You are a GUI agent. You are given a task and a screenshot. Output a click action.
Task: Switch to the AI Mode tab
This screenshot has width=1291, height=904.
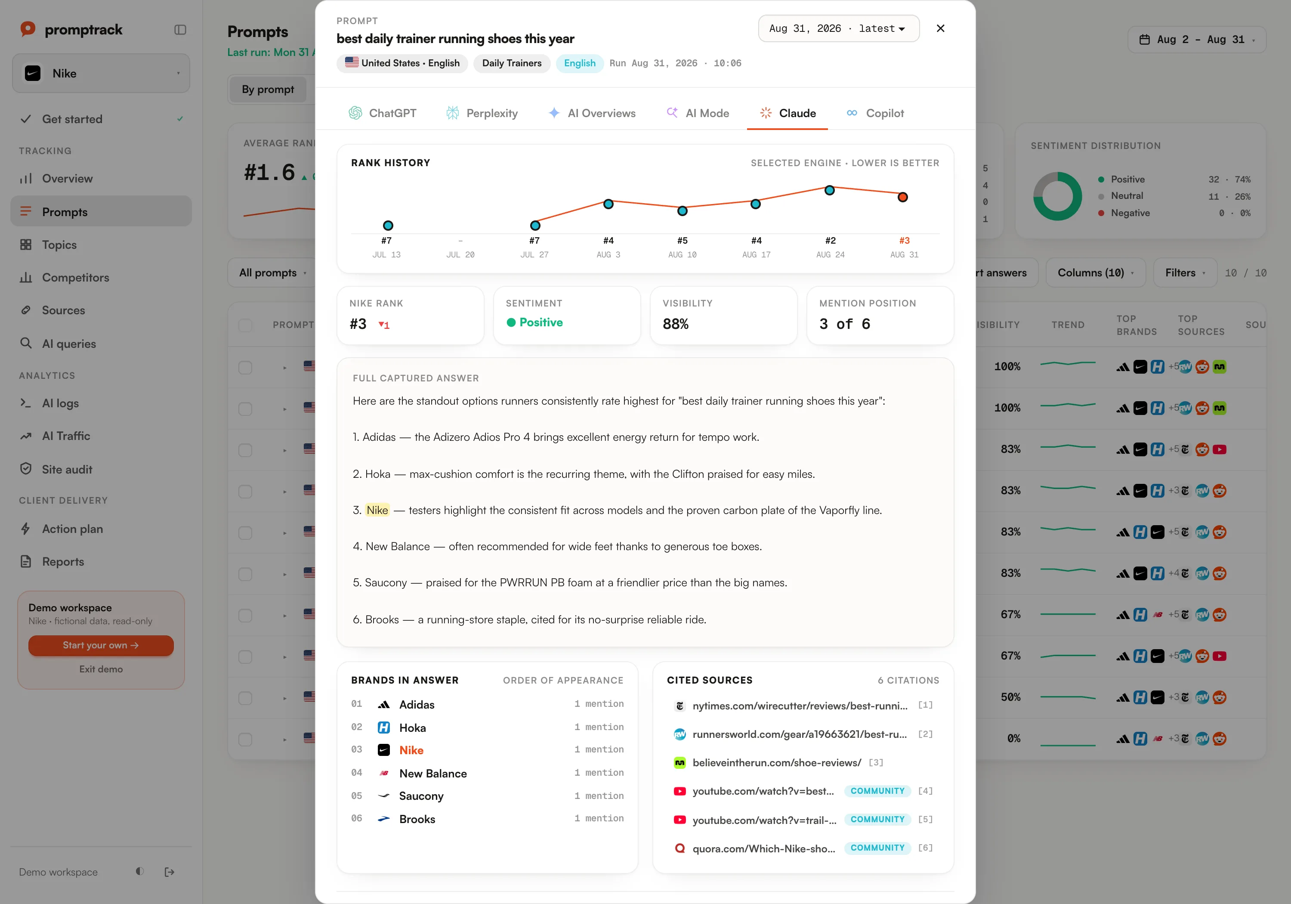coord(697,113)
